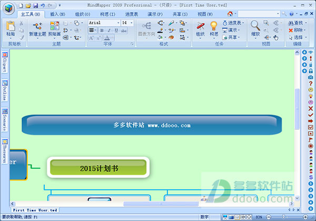
Task: Open the quick access toolbar customize arrow
Action: point(60,5)
